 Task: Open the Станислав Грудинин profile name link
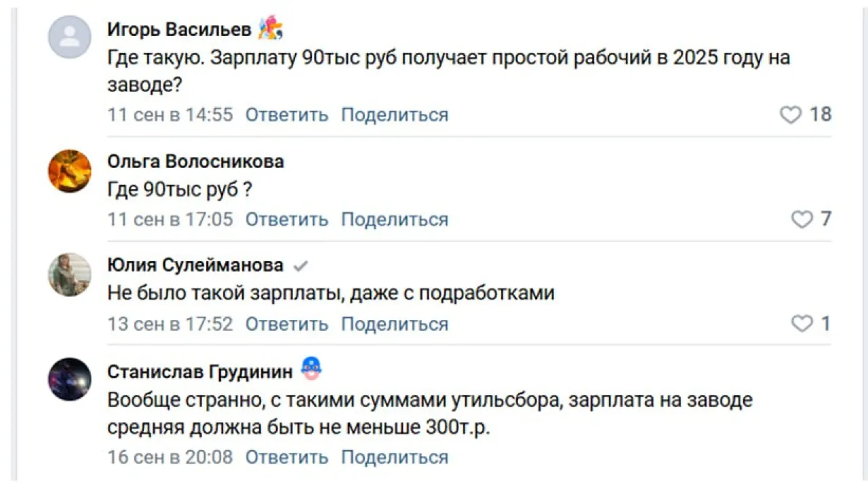click(x=200, y=371)
